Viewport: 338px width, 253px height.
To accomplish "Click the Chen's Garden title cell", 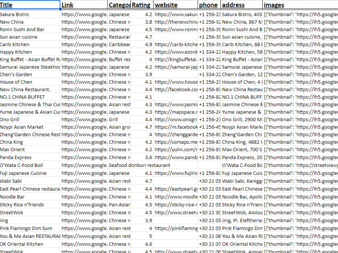I will [30, 75].
